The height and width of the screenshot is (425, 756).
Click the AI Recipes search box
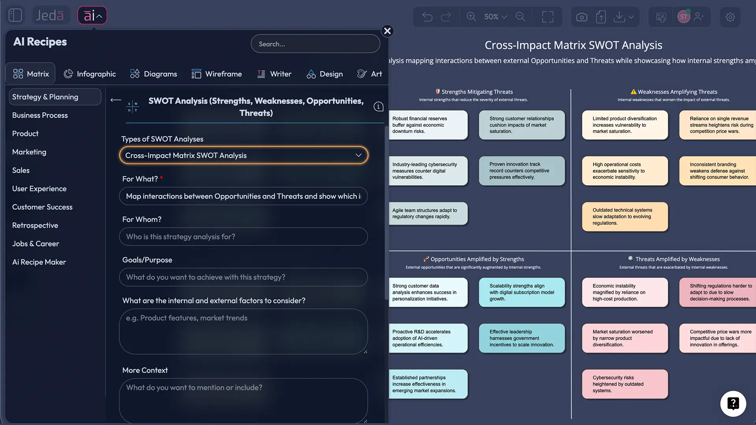315,44
